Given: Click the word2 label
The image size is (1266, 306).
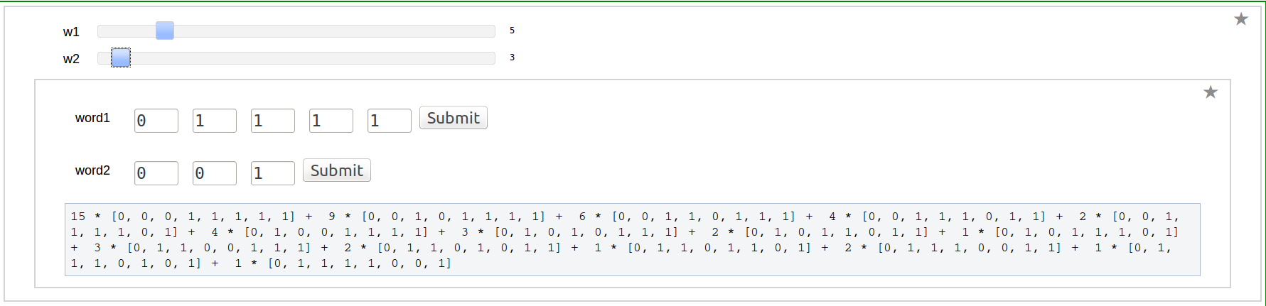Looking at the screenshot, I should point(92,170).
